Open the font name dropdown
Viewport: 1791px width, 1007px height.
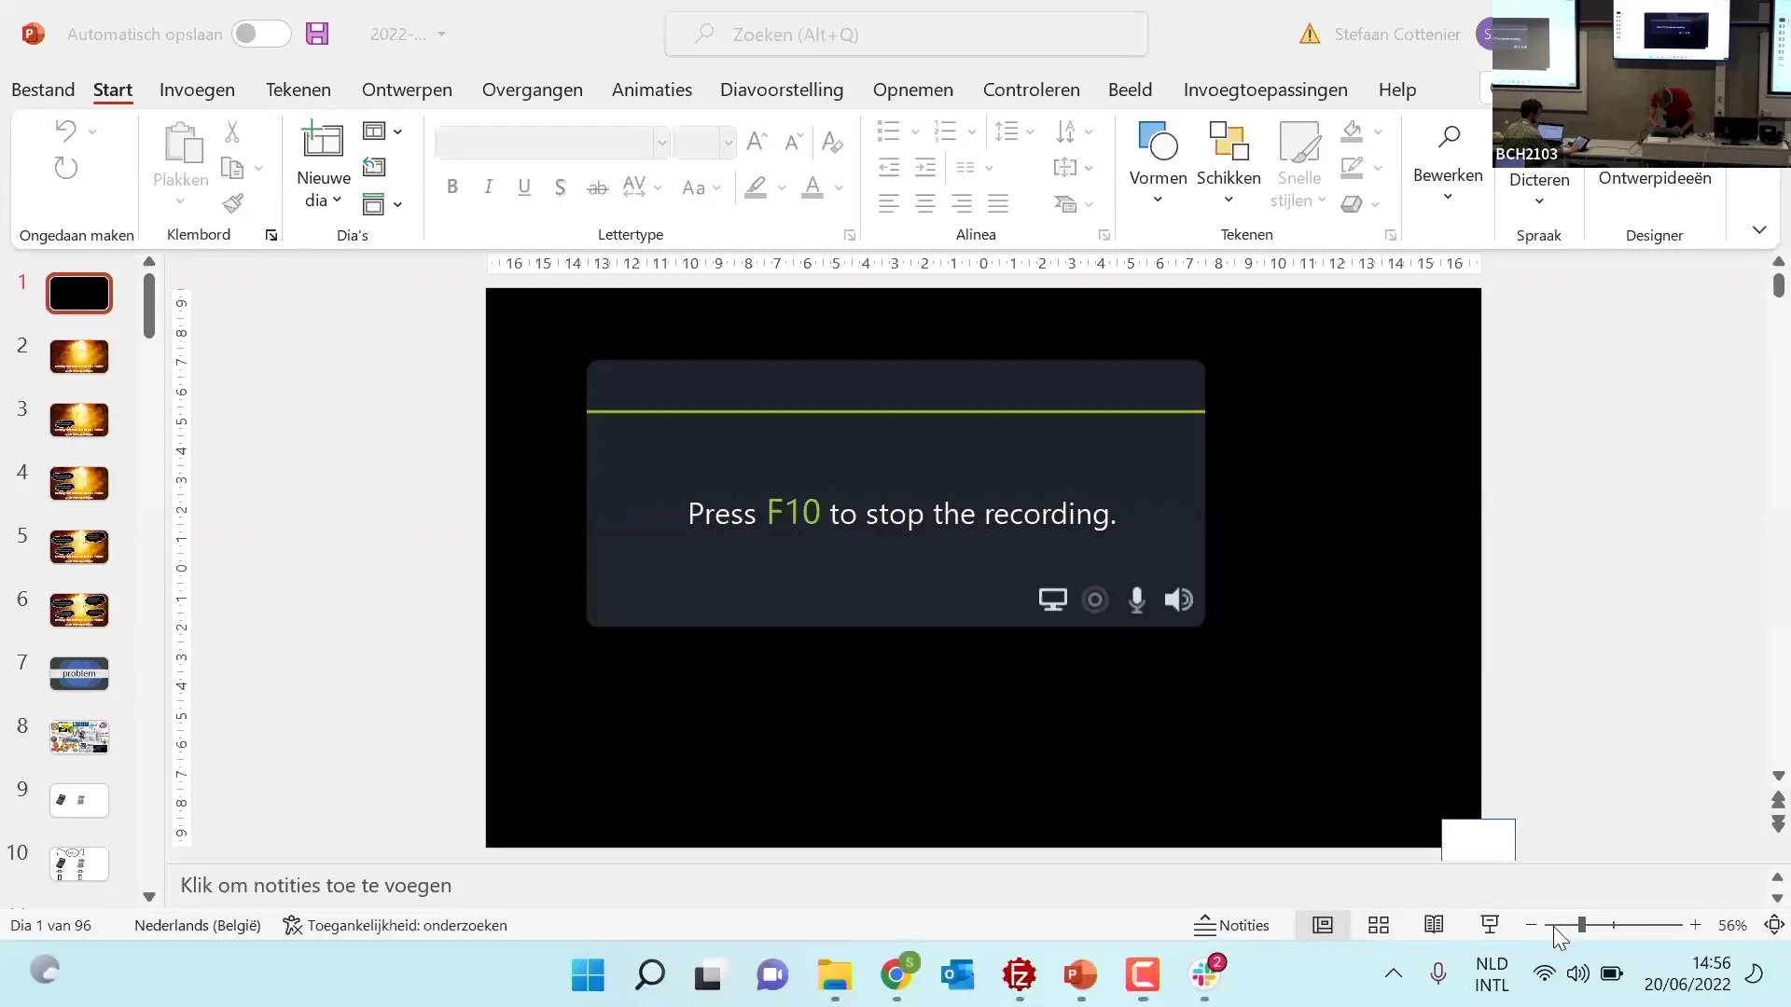(x=661, y=143)
